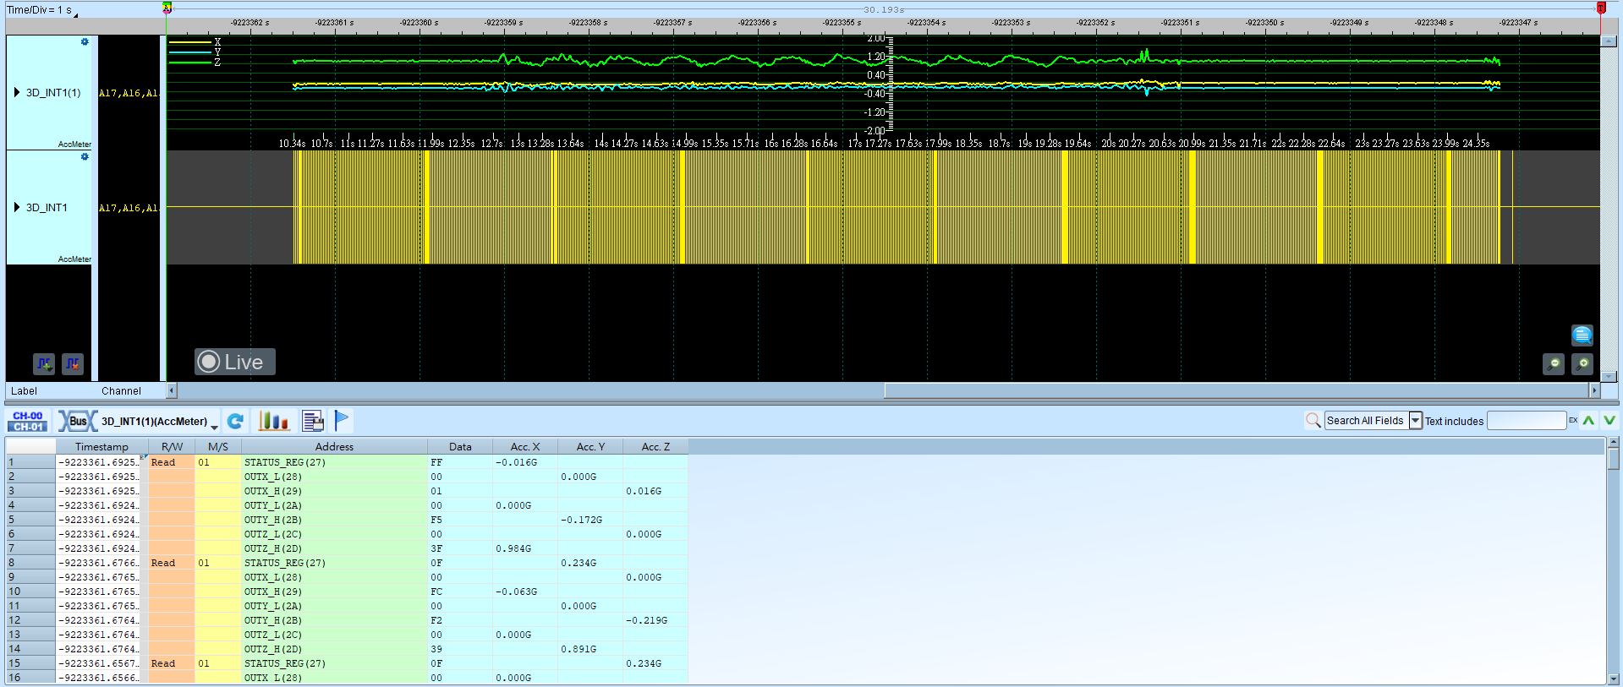Open the Search All Fields dropdown

point(1415,420)
